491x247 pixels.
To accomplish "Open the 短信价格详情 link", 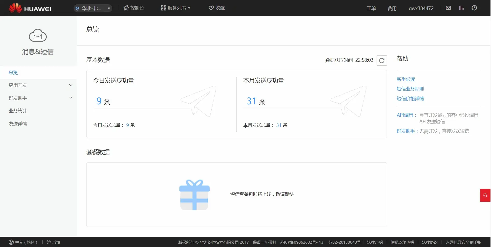I will click(410, 99).
